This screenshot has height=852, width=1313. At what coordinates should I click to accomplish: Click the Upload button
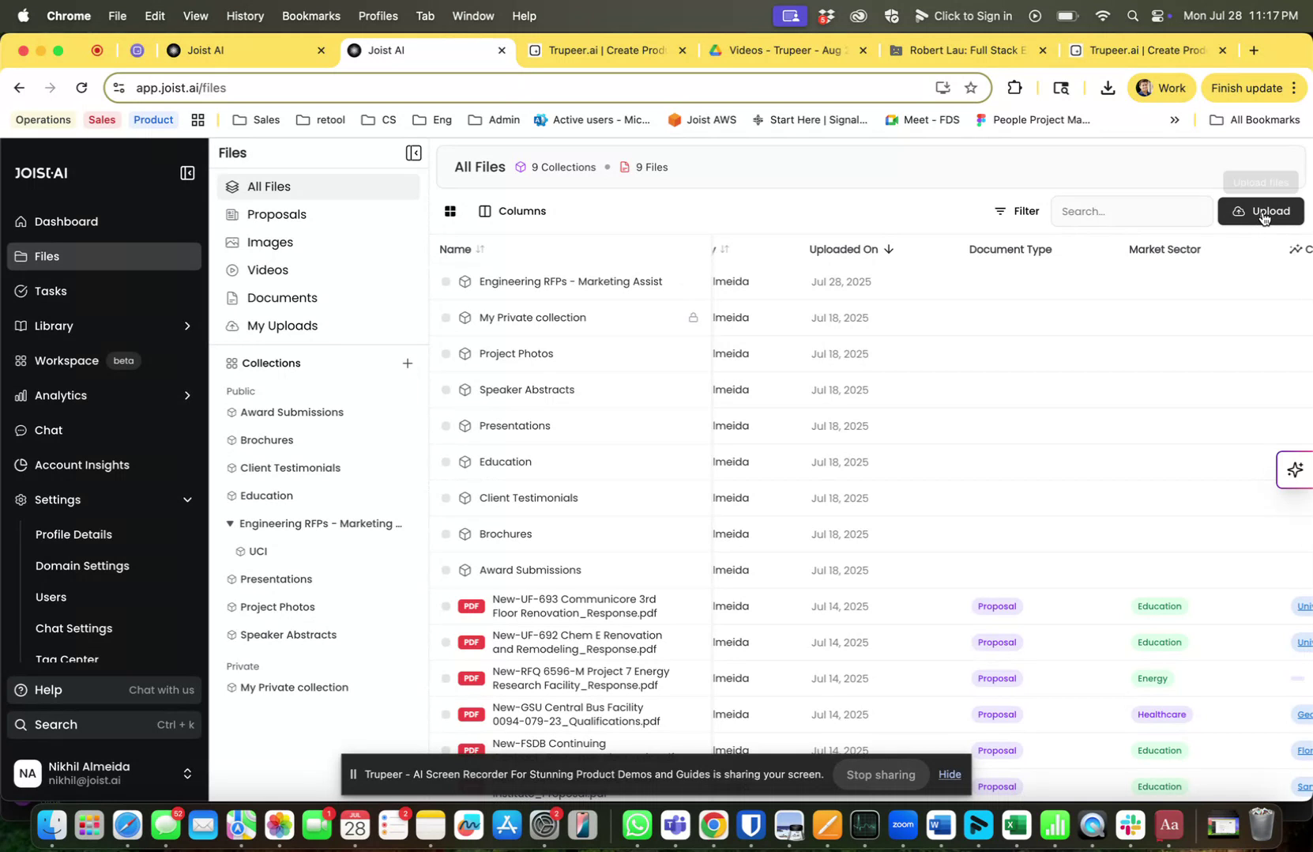pos(1262,211)
